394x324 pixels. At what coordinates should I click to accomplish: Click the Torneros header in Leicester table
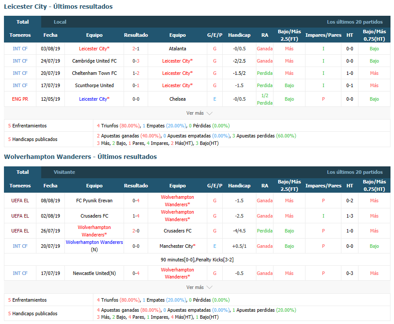pos(20,35)
